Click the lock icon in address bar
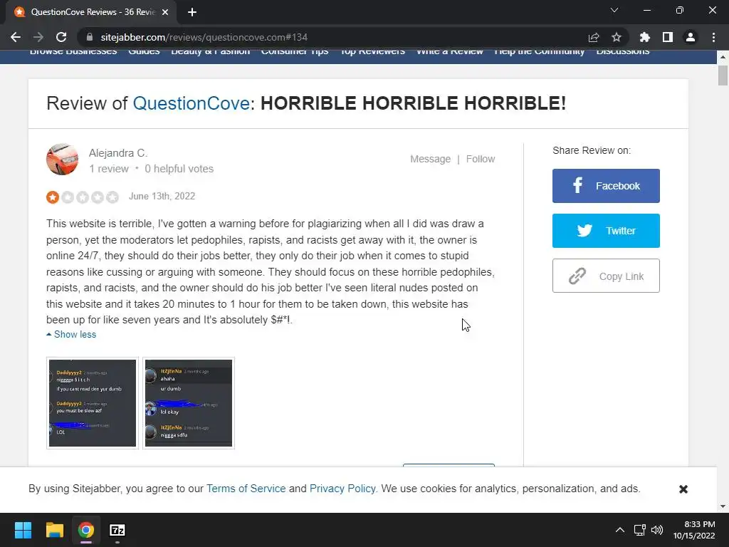 click(90, 37)
